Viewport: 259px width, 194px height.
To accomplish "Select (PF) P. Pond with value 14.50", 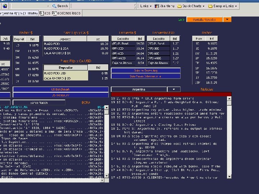I will click(128, 43).
